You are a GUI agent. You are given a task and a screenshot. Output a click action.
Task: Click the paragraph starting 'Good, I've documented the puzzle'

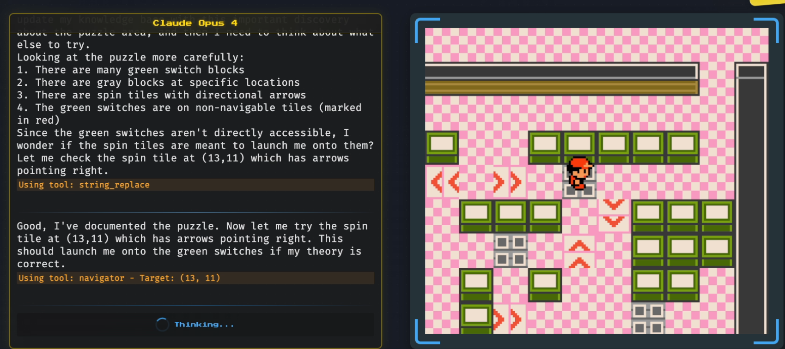click(192, 245)
